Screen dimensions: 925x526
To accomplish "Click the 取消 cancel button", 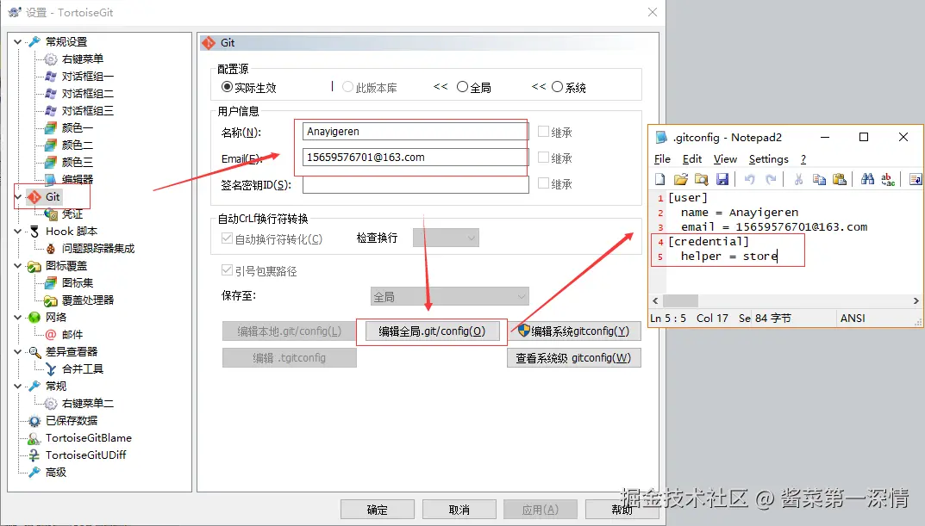I will [459, 510].
